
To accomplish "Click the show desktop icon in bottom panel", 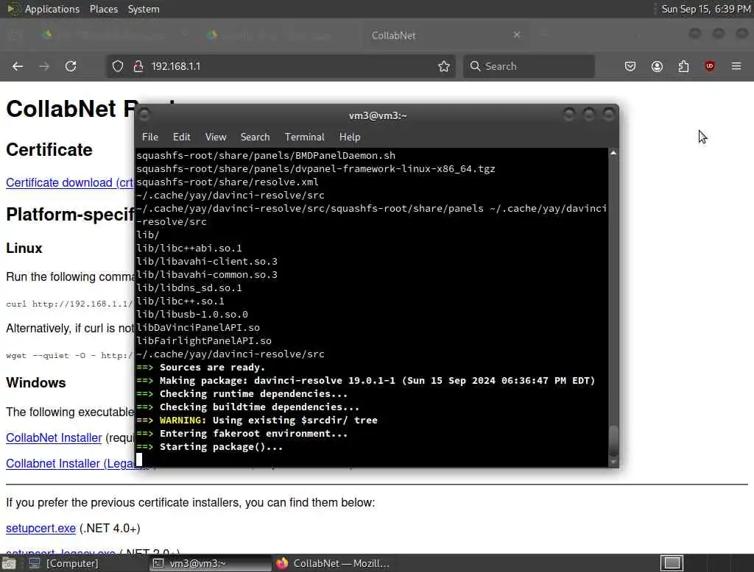I will pos(9,563).
